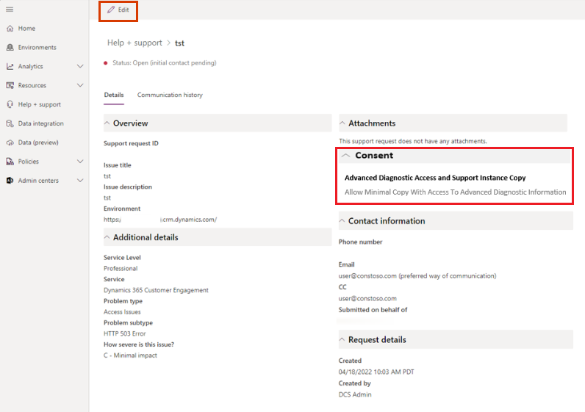The image size is (585, 412).
Task: Open Data integration page
Action: pyautogui.click(x=40, y=123)
